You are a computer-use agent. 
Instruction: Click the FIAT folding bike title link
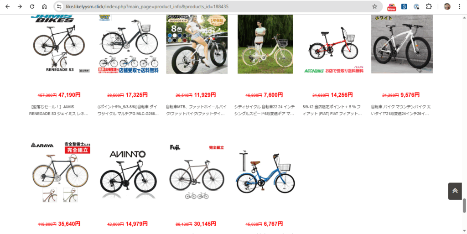(333, 110)
